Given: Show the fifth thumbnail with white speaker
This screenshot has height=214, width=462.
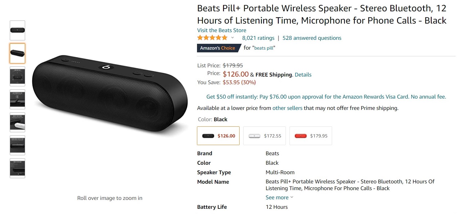Looking at the screenshot, I should (17, 122).
